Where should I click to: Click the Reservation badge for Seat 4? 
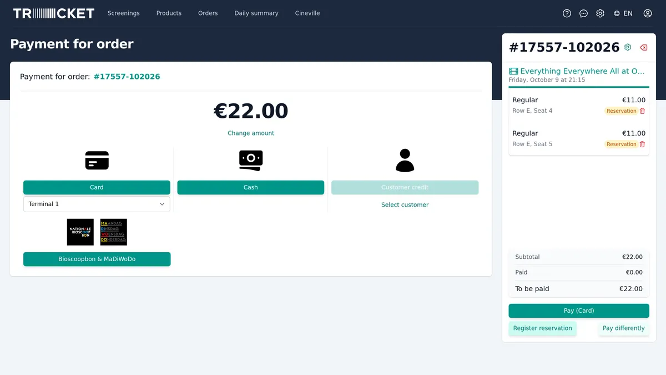click(621, 111)
